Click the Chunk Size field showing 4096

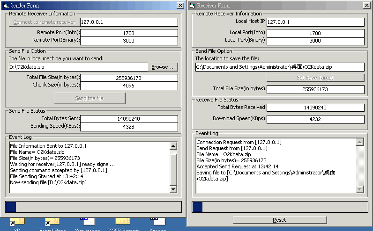[x=129, y=86]
